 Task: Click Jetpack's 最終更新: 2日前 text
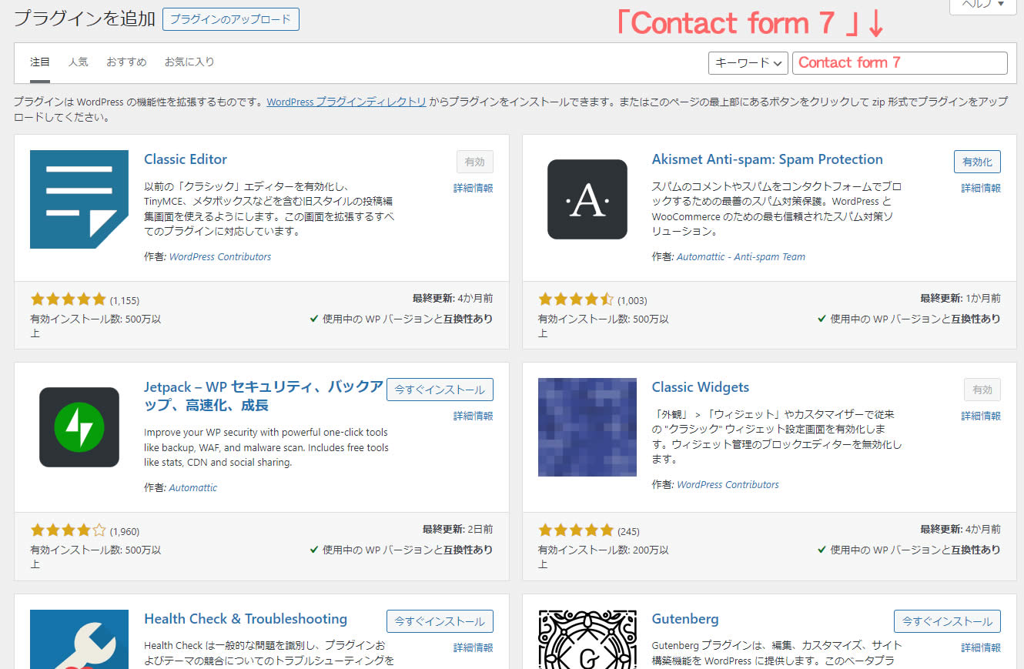point(457,530)
